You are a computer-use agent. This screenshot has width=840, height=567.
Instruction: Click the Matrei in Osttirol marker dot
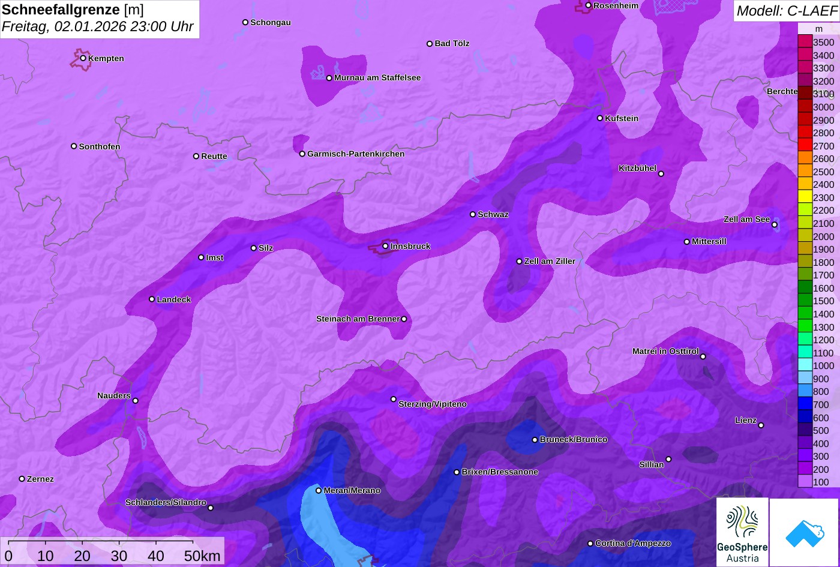(x=703, y=356)
